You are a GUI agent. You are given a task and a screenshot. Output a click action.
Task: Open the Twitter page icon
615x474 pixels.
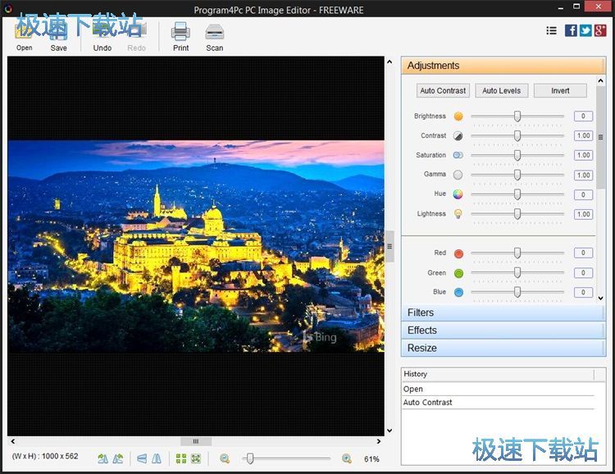(x=585, y=30)
